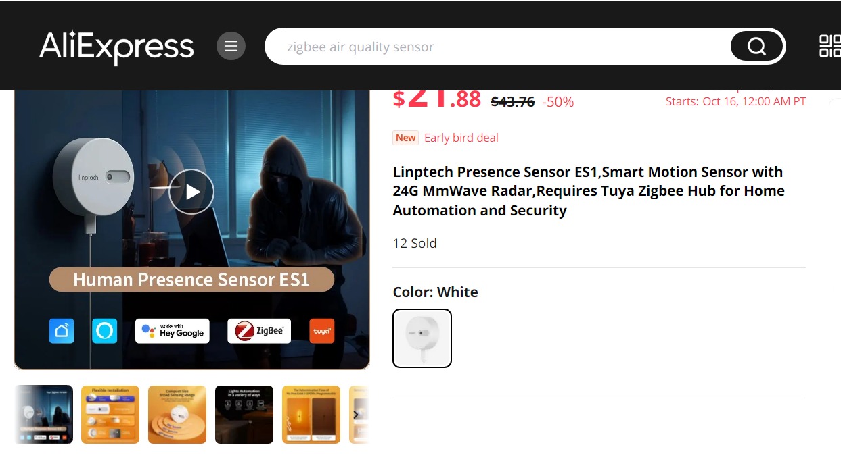The width and height of the screenshot is (841, 470).
Task: Play the product video
Action: click(x=191, y=192)
